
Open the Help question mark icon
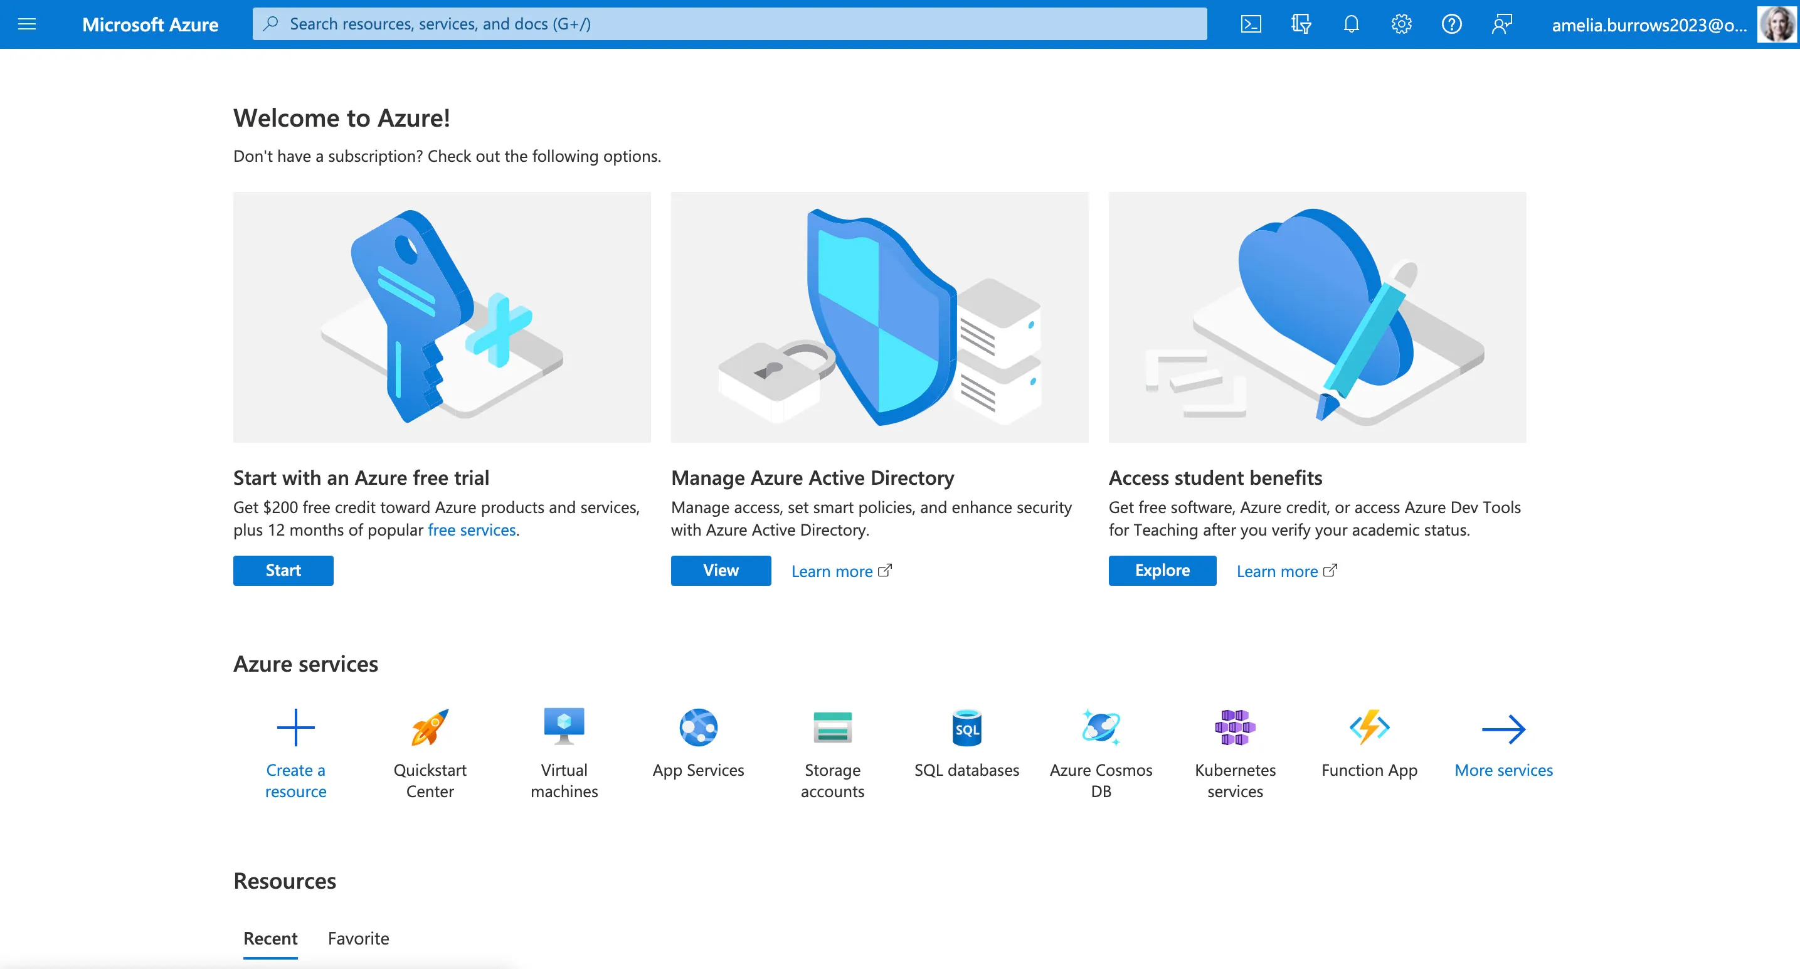tap(1452, 24)
